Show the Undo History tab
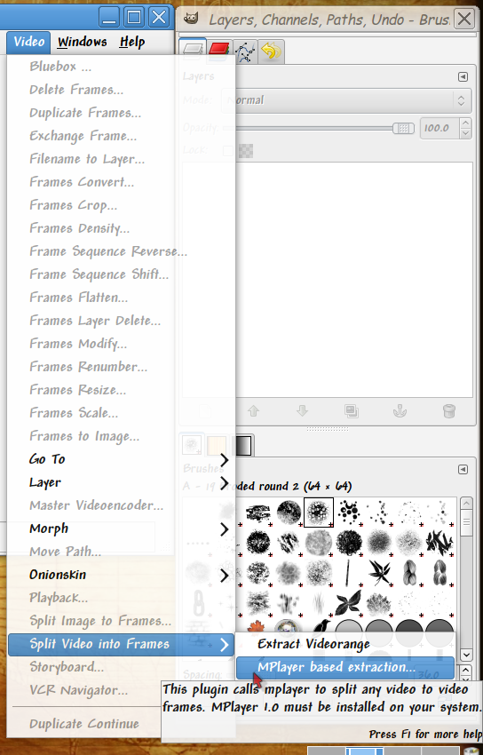The height and width of the screenshot is (755, 483). coord(271,51)
